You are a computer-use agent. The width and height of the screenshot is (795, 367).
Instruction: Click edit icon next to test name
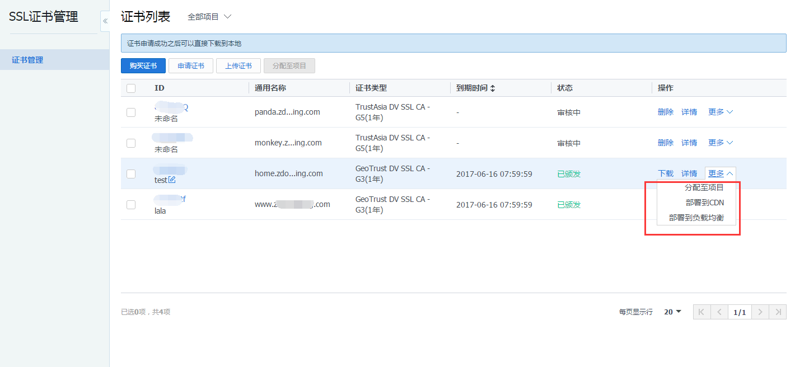click(x=172, y=180)
